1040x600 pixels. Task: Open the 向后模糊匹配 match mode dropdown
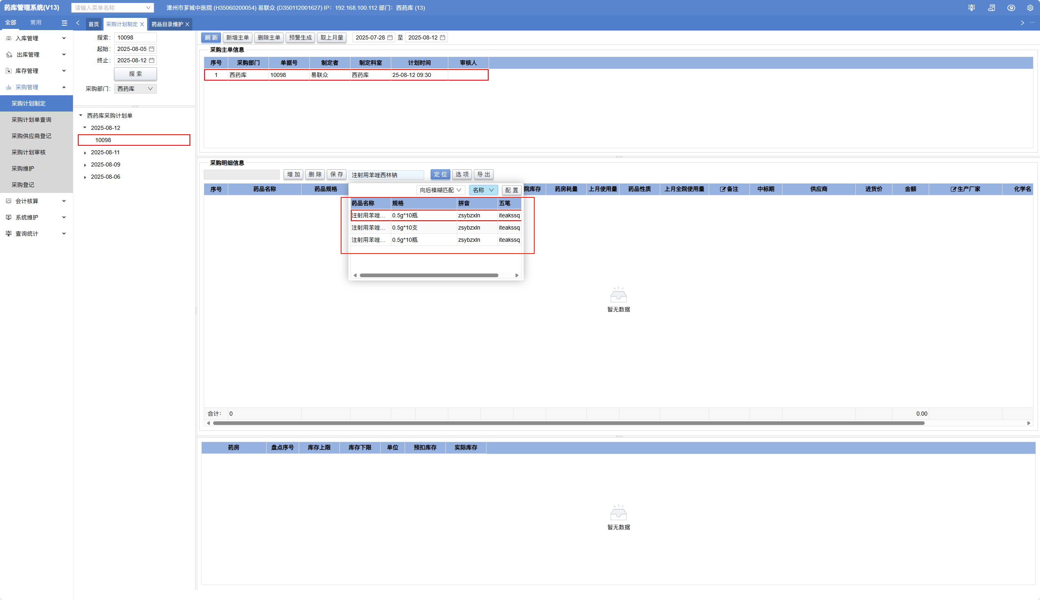pyautogui.click(x=440, y=190)
